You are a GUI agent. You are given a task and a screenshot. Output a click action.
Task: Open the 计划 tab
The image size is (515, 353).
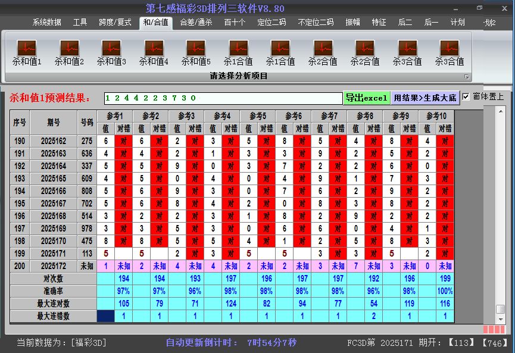click(x=457, y=23)
